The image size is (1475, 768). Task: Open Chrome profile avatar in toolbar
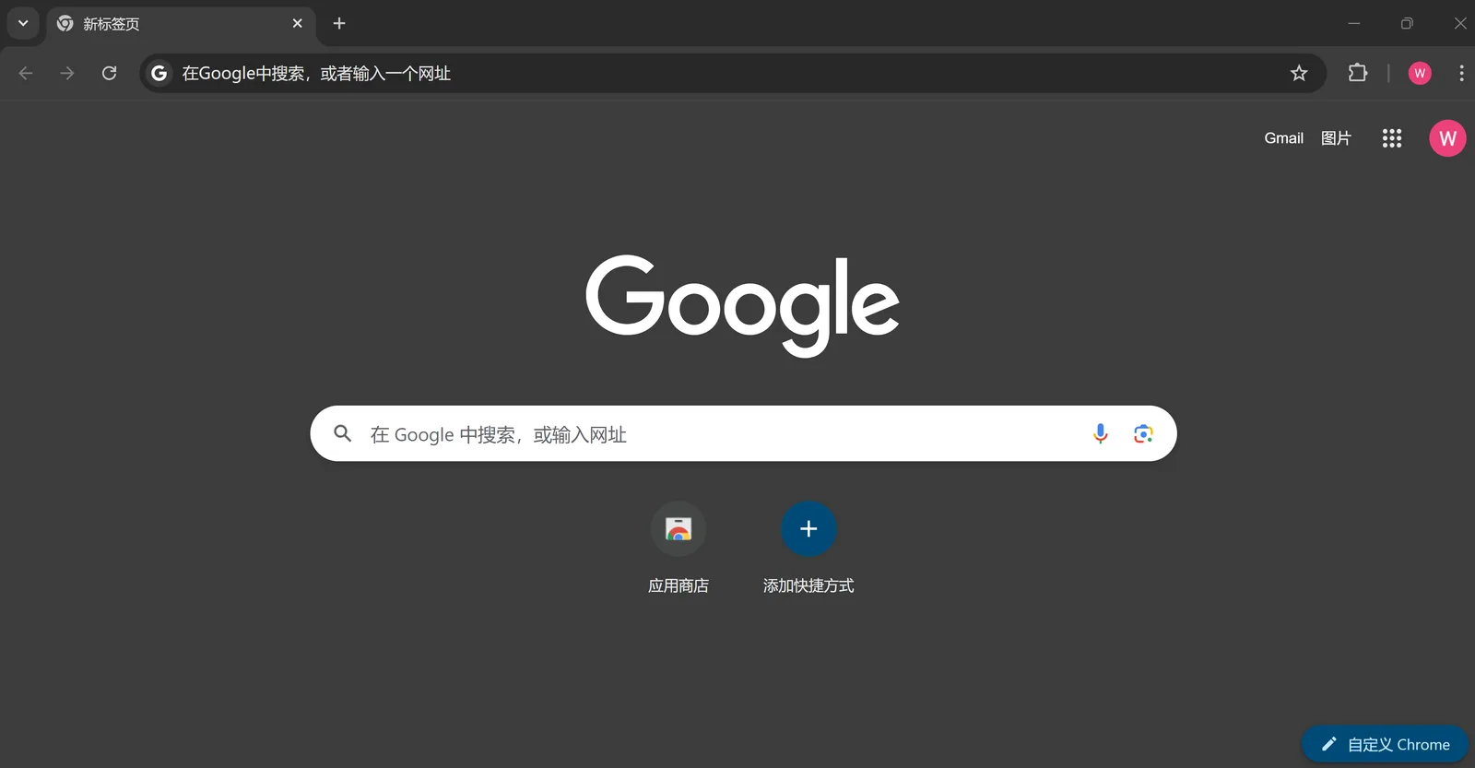pos(1420,73)
